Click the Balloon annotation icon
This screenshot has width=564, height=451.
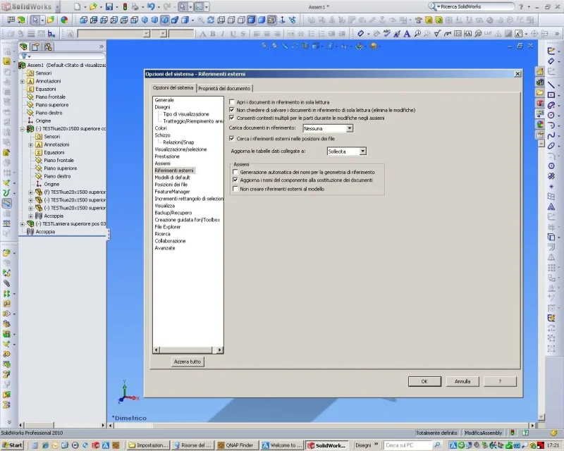[417, 33]
